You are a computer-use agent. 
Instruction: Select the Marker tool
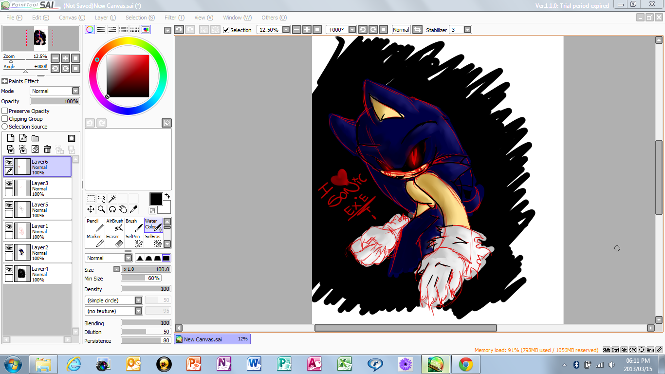pyautogui.click(x=95, y=241)
